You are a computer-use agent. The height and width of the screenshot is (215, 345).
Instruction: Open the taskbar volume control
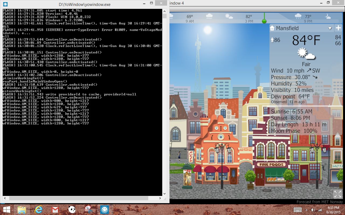point(313,210)
